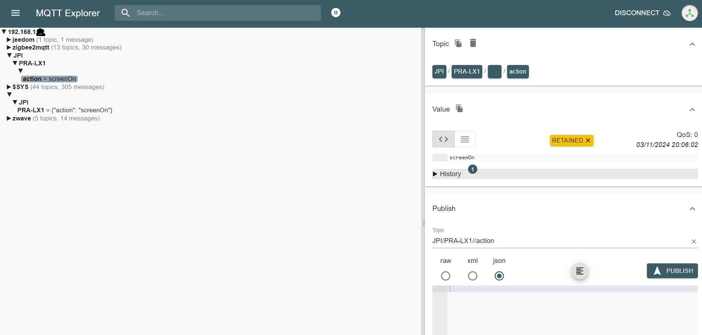Clear the publish topic field
The width and height of the screenshot is (702, 335).
point(694,242)
